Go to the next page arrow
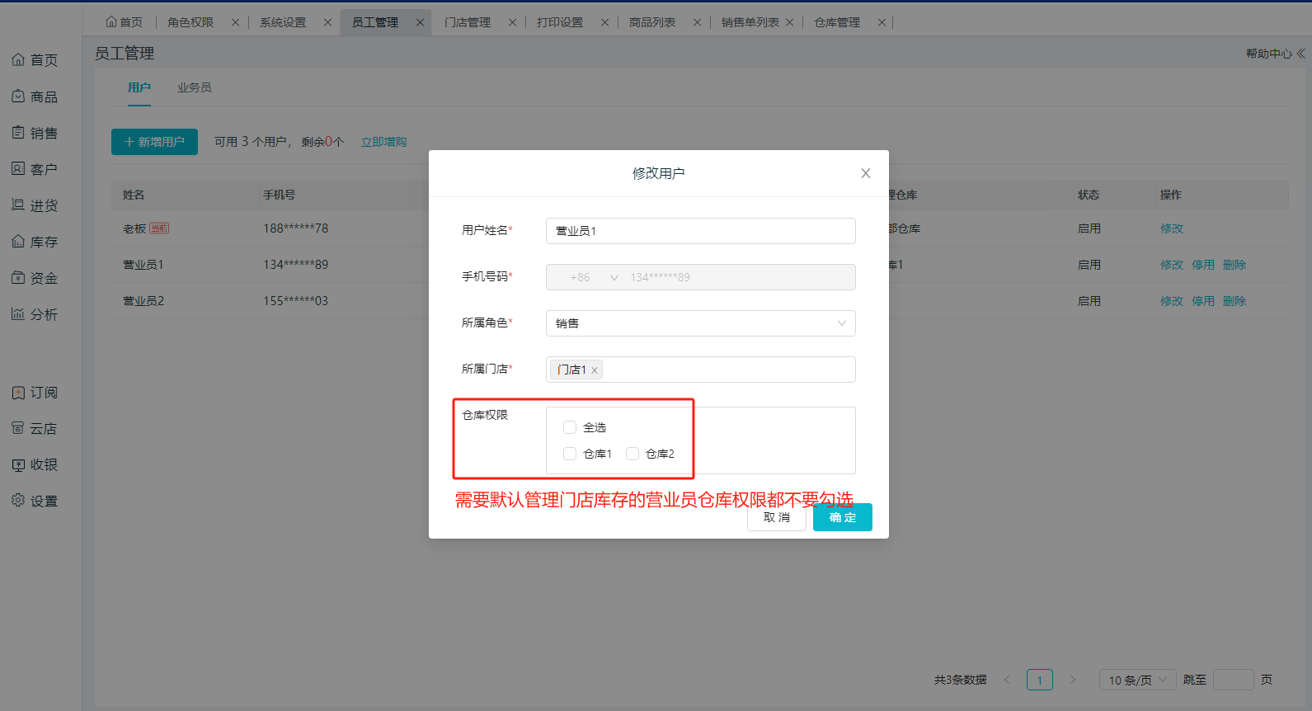 pos(1073,680)
